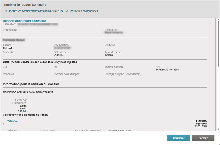The height and width of the screenshot is (145, 220).
Task: Click the Corrections du taux de la main-d'œuvre heading
Action: (x=28, y=92)
